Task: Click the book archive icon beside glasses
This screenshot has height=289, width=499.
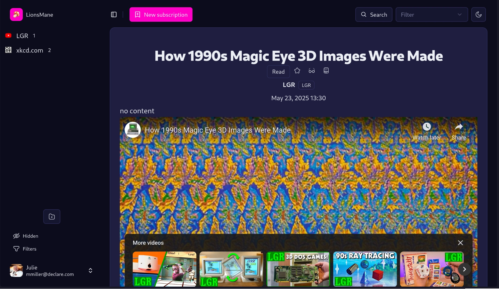Action: click(326, 71)
